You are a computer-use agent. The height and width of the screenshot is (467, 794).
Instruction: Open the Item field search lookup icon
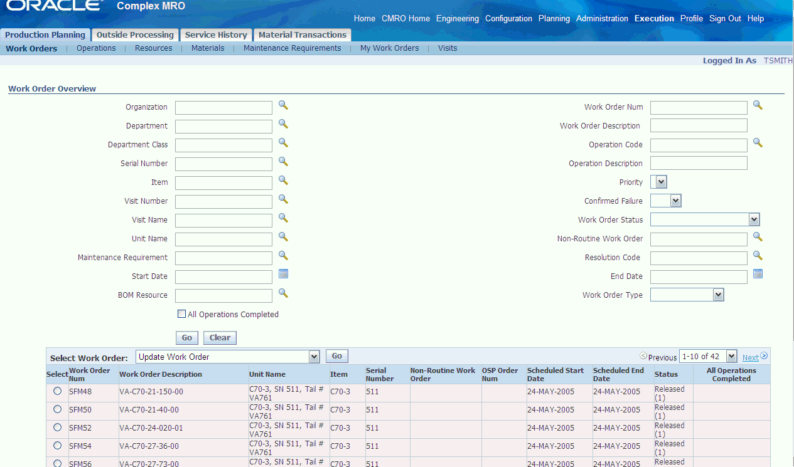coord(283,181)
